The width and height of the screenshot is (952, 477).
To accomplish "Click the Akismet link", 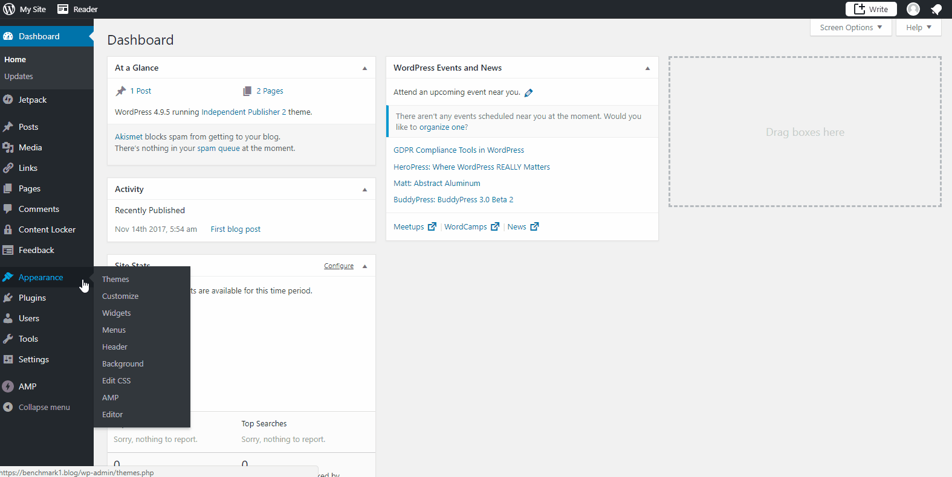I will coord(129,136).
